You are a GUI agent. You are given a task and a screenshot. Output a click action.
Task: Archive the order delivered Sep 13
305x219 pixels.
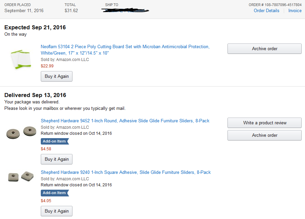click(x=265, y=135)
